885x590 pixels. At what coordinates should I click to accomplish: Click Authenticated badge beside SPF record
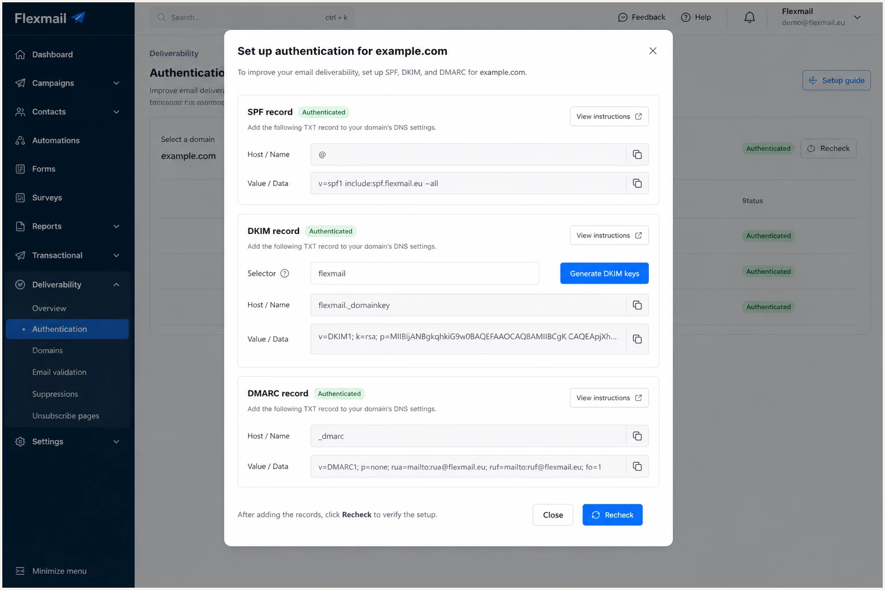click(324, 112)
